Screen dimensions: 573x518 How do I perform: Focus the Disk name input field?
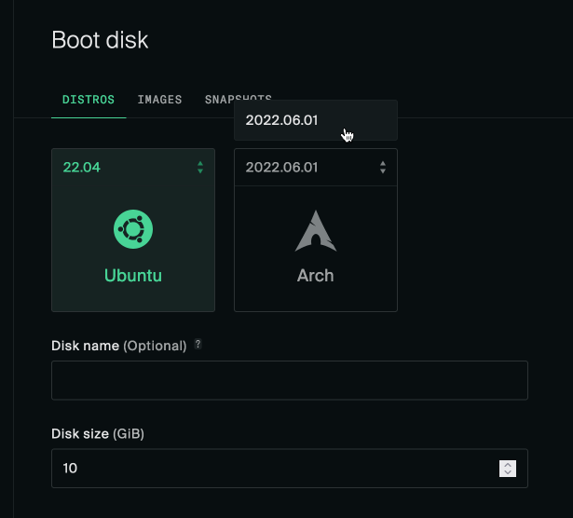[290, 380]
